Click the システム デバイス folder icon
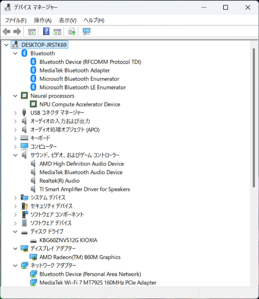This screenshot has width=259, height=299. 24,197
